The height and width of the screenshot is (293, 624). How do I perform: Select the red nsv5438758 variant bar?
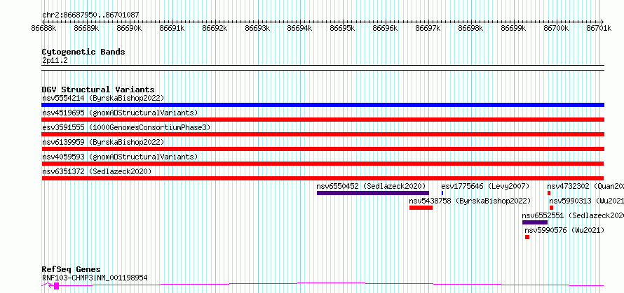pyautogui.click(x=421, y=208)
